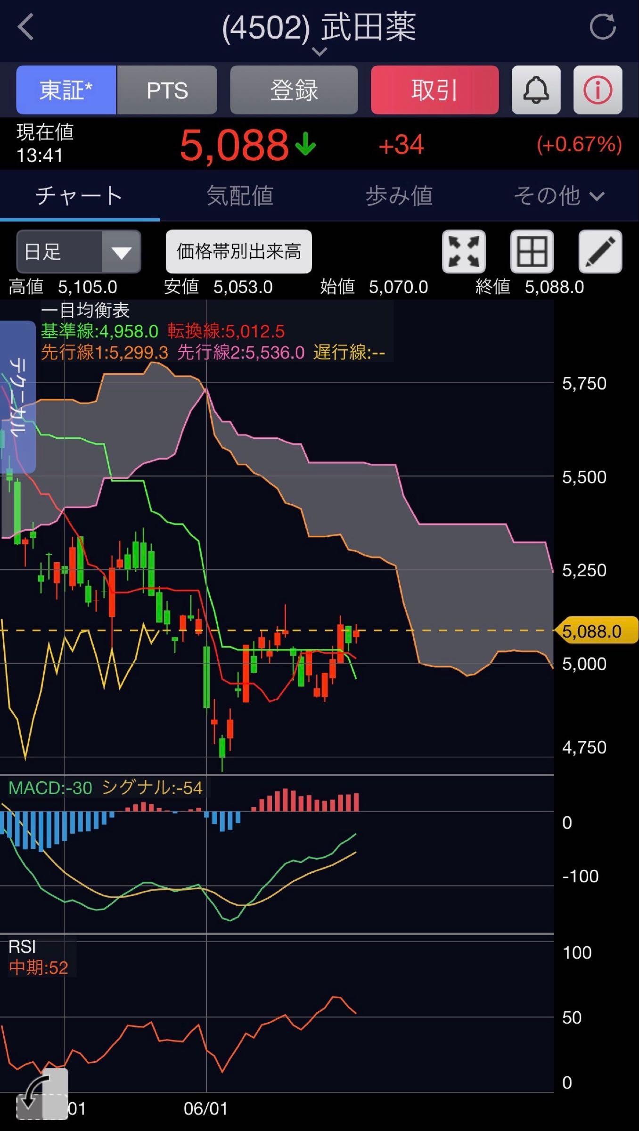Select the 東証 exchange toggle

(66, 90)
